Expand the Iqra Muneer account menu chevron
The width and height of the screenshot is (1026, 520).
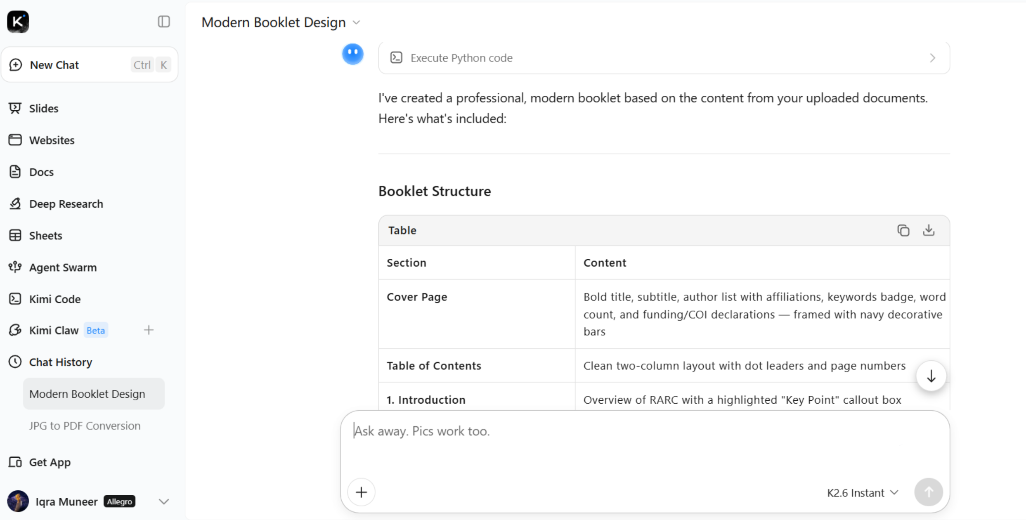tap(164, 502)
